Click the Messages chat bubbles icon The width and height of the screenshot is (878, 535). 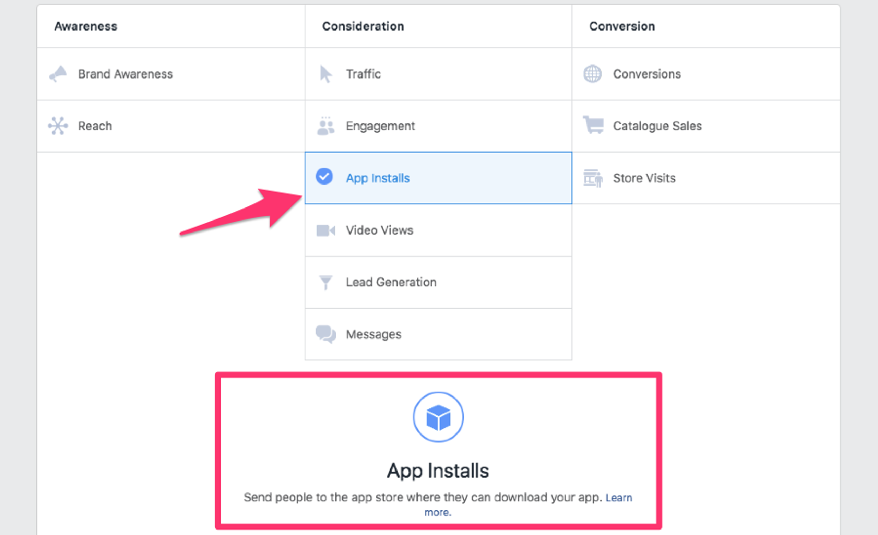[326, 334]
